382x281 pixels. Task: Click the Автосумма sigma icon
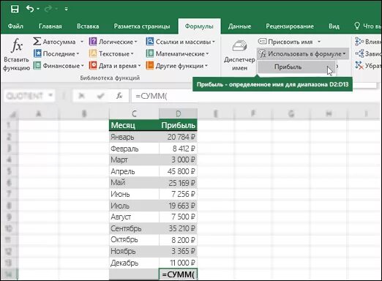37,42
